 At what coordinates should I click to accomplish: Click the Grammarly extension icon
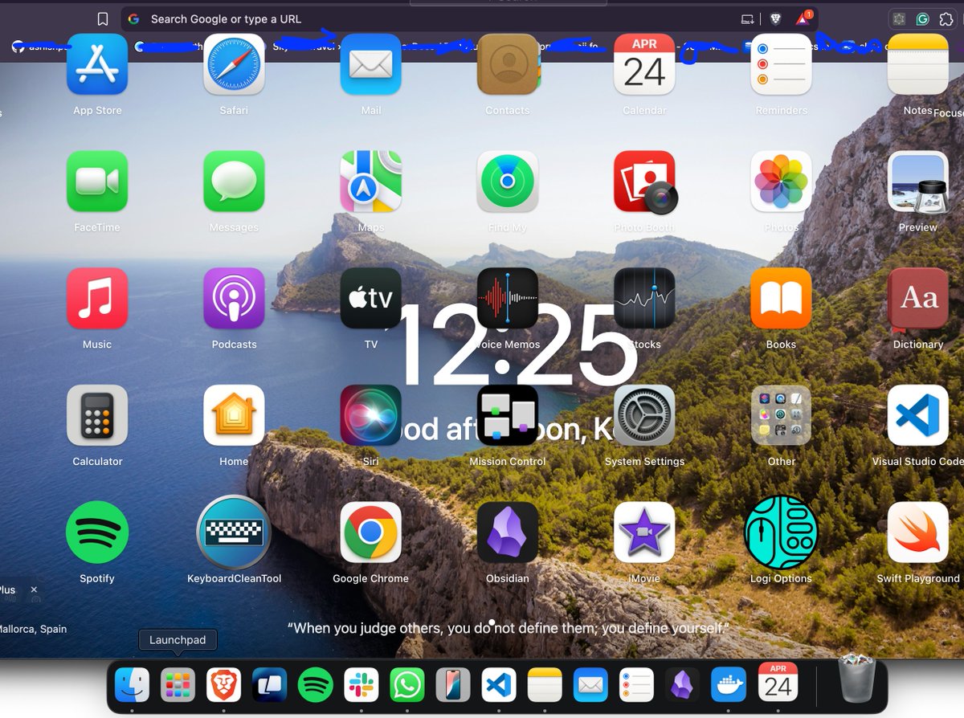(923, 18)
